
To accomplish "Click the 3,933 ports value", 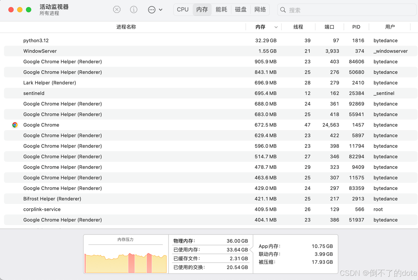I will pyautogui.click(x=332, y=51).
